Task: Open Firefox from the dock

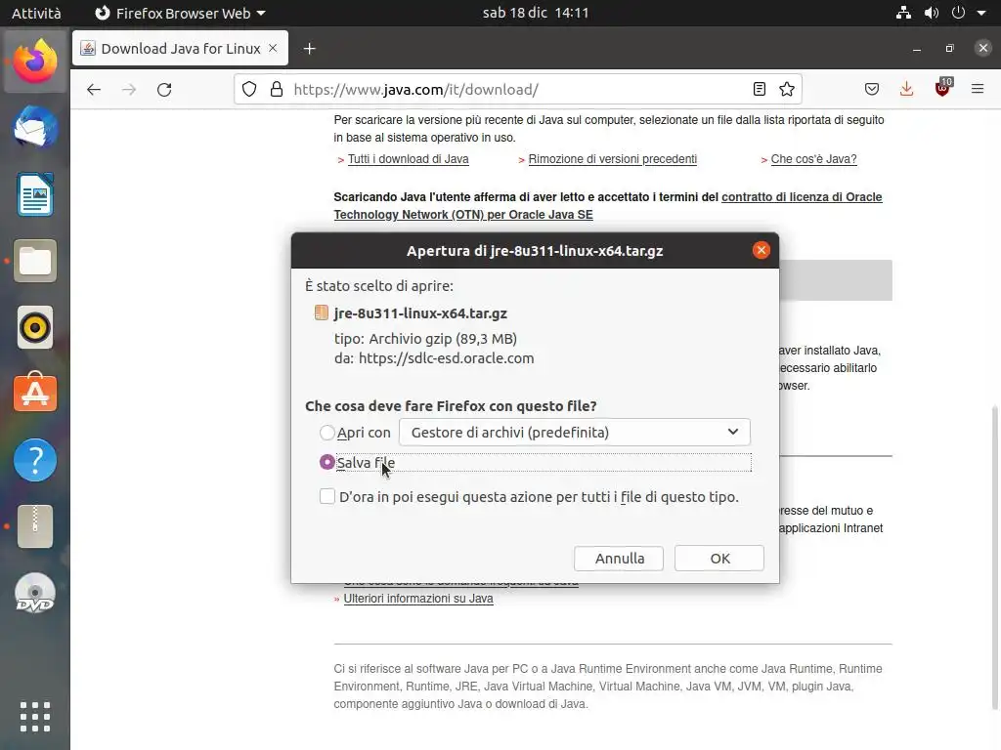Action: 35,62
